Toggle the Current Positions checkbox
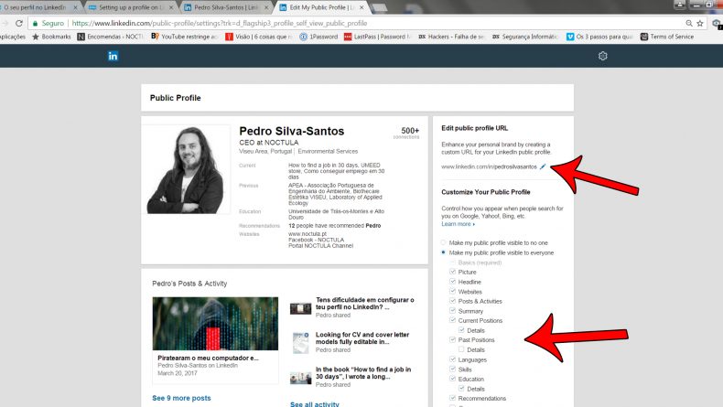Screen dimensions: 723x407 pos(452,320)
